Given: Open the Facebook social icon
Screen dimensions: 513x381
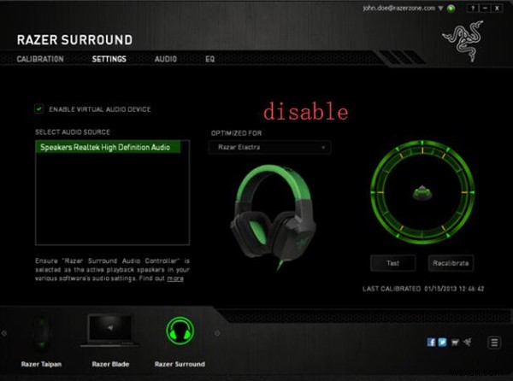Looking at the screenshot, I should coord(431,342).
